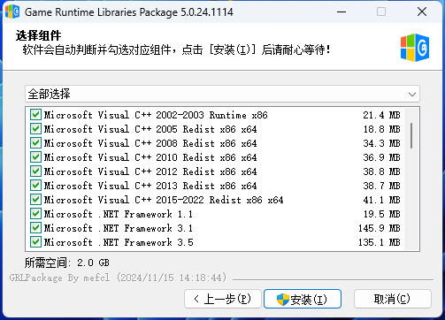The height and width of the screenshot is (320, 445).
Task: Toggle Visual C++ 2013 Redist checkbox
Action: [35, 186]
